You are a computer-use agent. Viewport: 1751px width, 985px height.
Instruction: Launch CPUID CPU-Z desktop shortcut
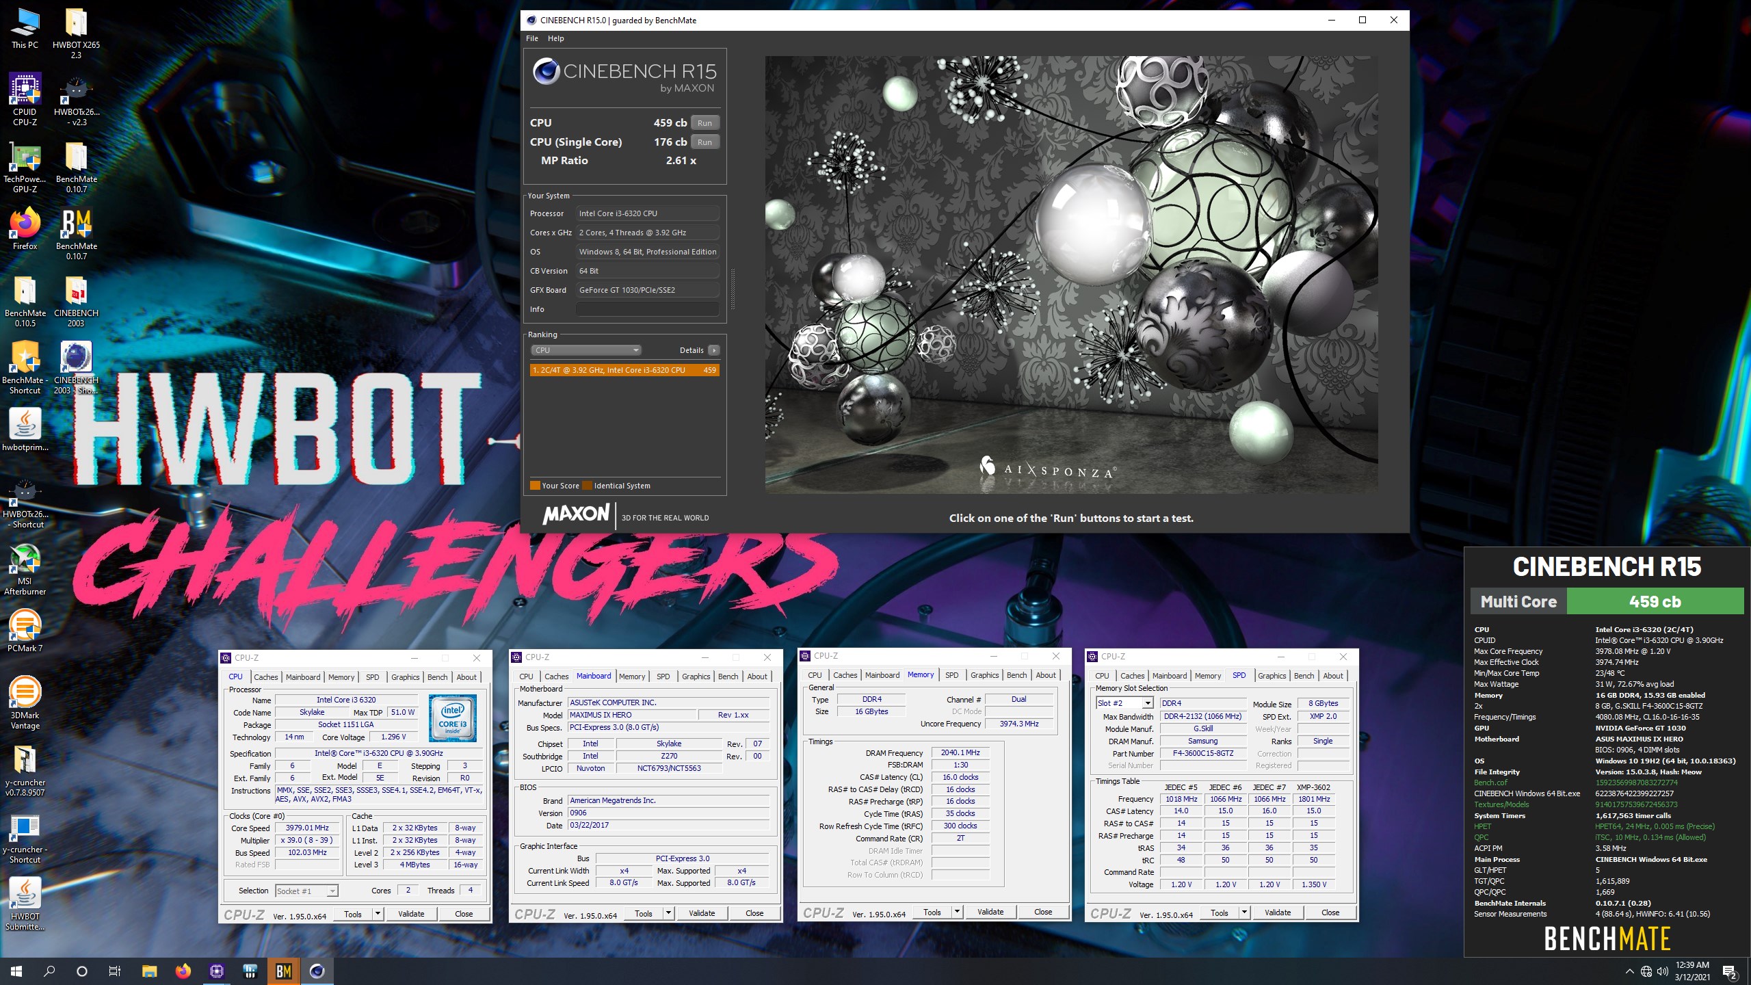point(25,99)
